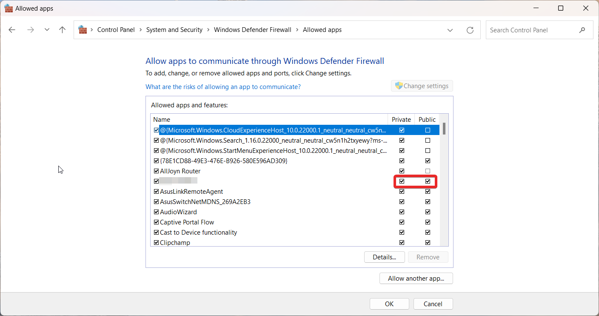This screenshot has height=316, width=599.
Task: Select the AllJoyn Router row name
Action: [180, 171]
